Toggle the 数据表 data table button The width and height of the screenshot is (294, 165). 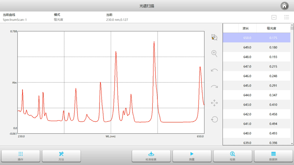(x=273, y=156)
